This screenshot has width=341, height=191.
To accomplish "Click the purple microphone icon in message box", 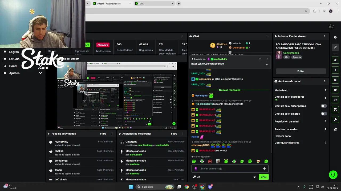I will 196,168.
